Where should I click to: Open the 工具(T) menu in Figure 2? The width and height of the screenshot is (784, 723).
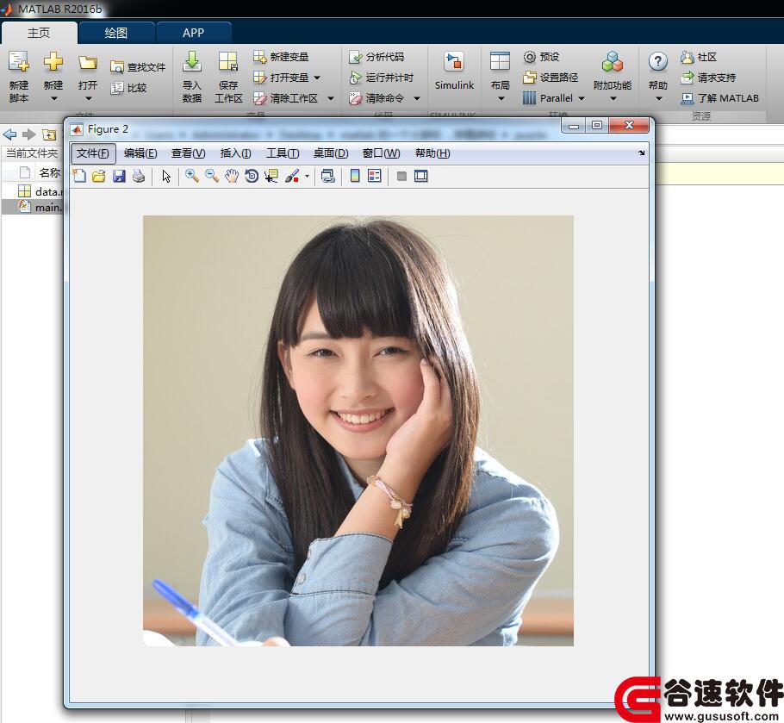(x=283, y=153)
